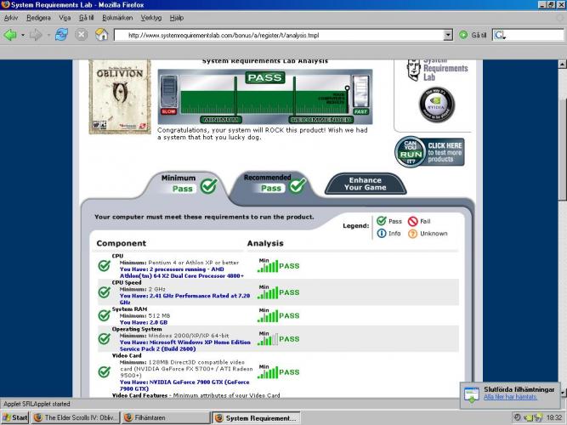Click the NVIDIA logo badge
The width and height of the screenshot is (567, 425).
coord(437,105)
